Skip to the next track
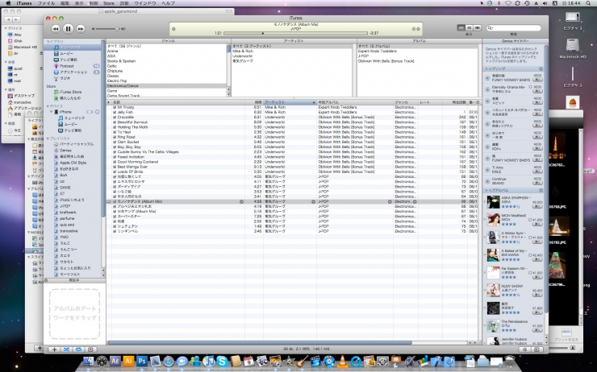Viewport: 597px width, 372px height. (81, 28)
